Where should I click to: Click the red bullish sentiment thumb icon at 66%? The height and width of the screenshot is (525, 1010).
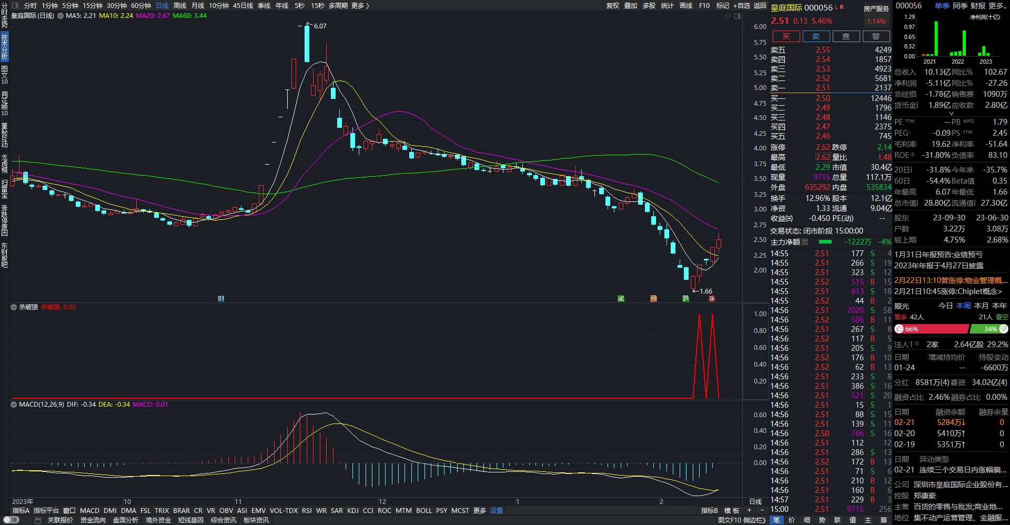coord(900,329)
